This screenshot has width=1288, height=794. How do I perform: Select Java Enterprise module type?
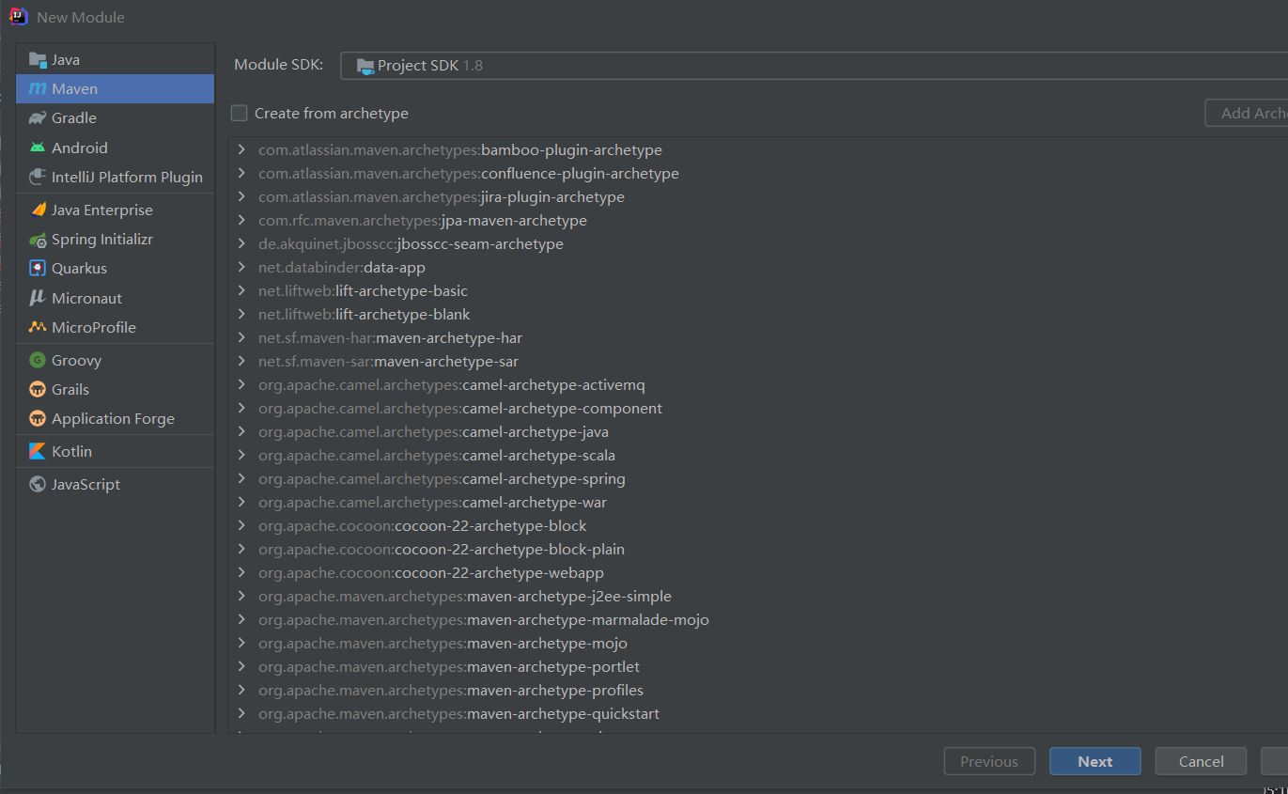(115, 210)
